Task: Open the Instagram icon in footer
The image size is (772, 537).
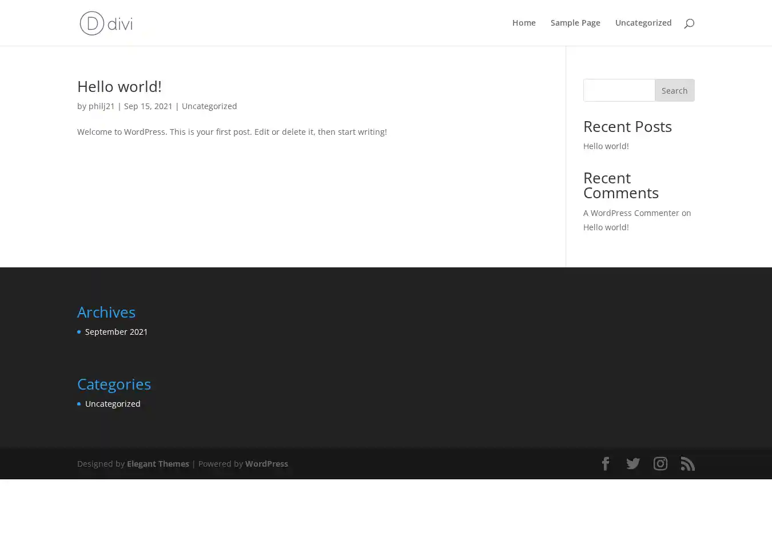Action: [x=660, y=464]
